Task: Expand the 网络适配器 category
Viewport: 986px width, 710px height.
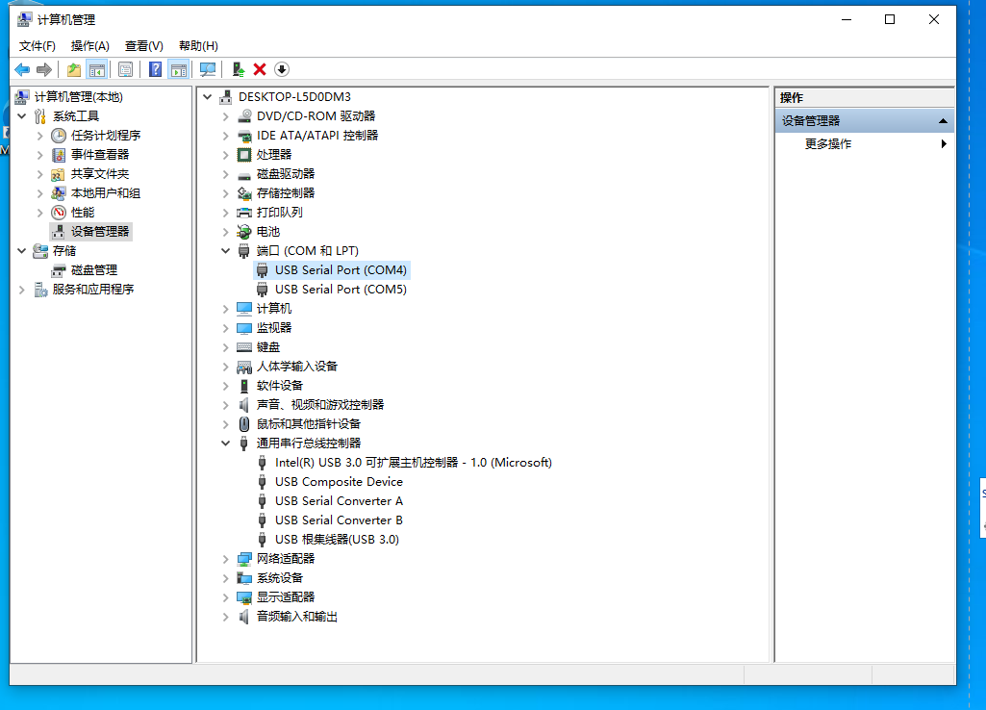Action: point(226,559)
